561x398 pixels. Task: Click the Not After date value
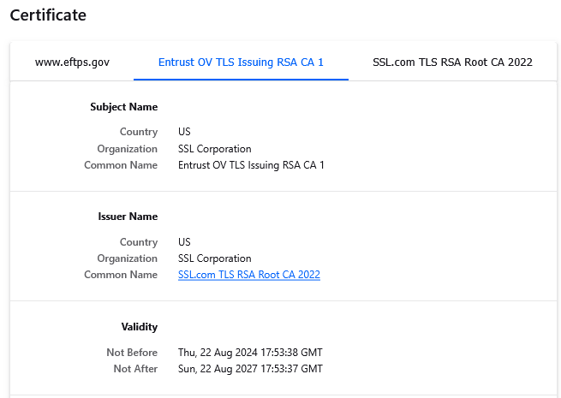coord(250,369)
